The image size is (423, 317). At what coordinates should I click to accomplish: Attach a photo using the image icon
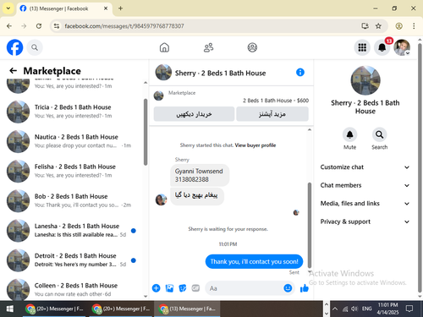point(169,288)
